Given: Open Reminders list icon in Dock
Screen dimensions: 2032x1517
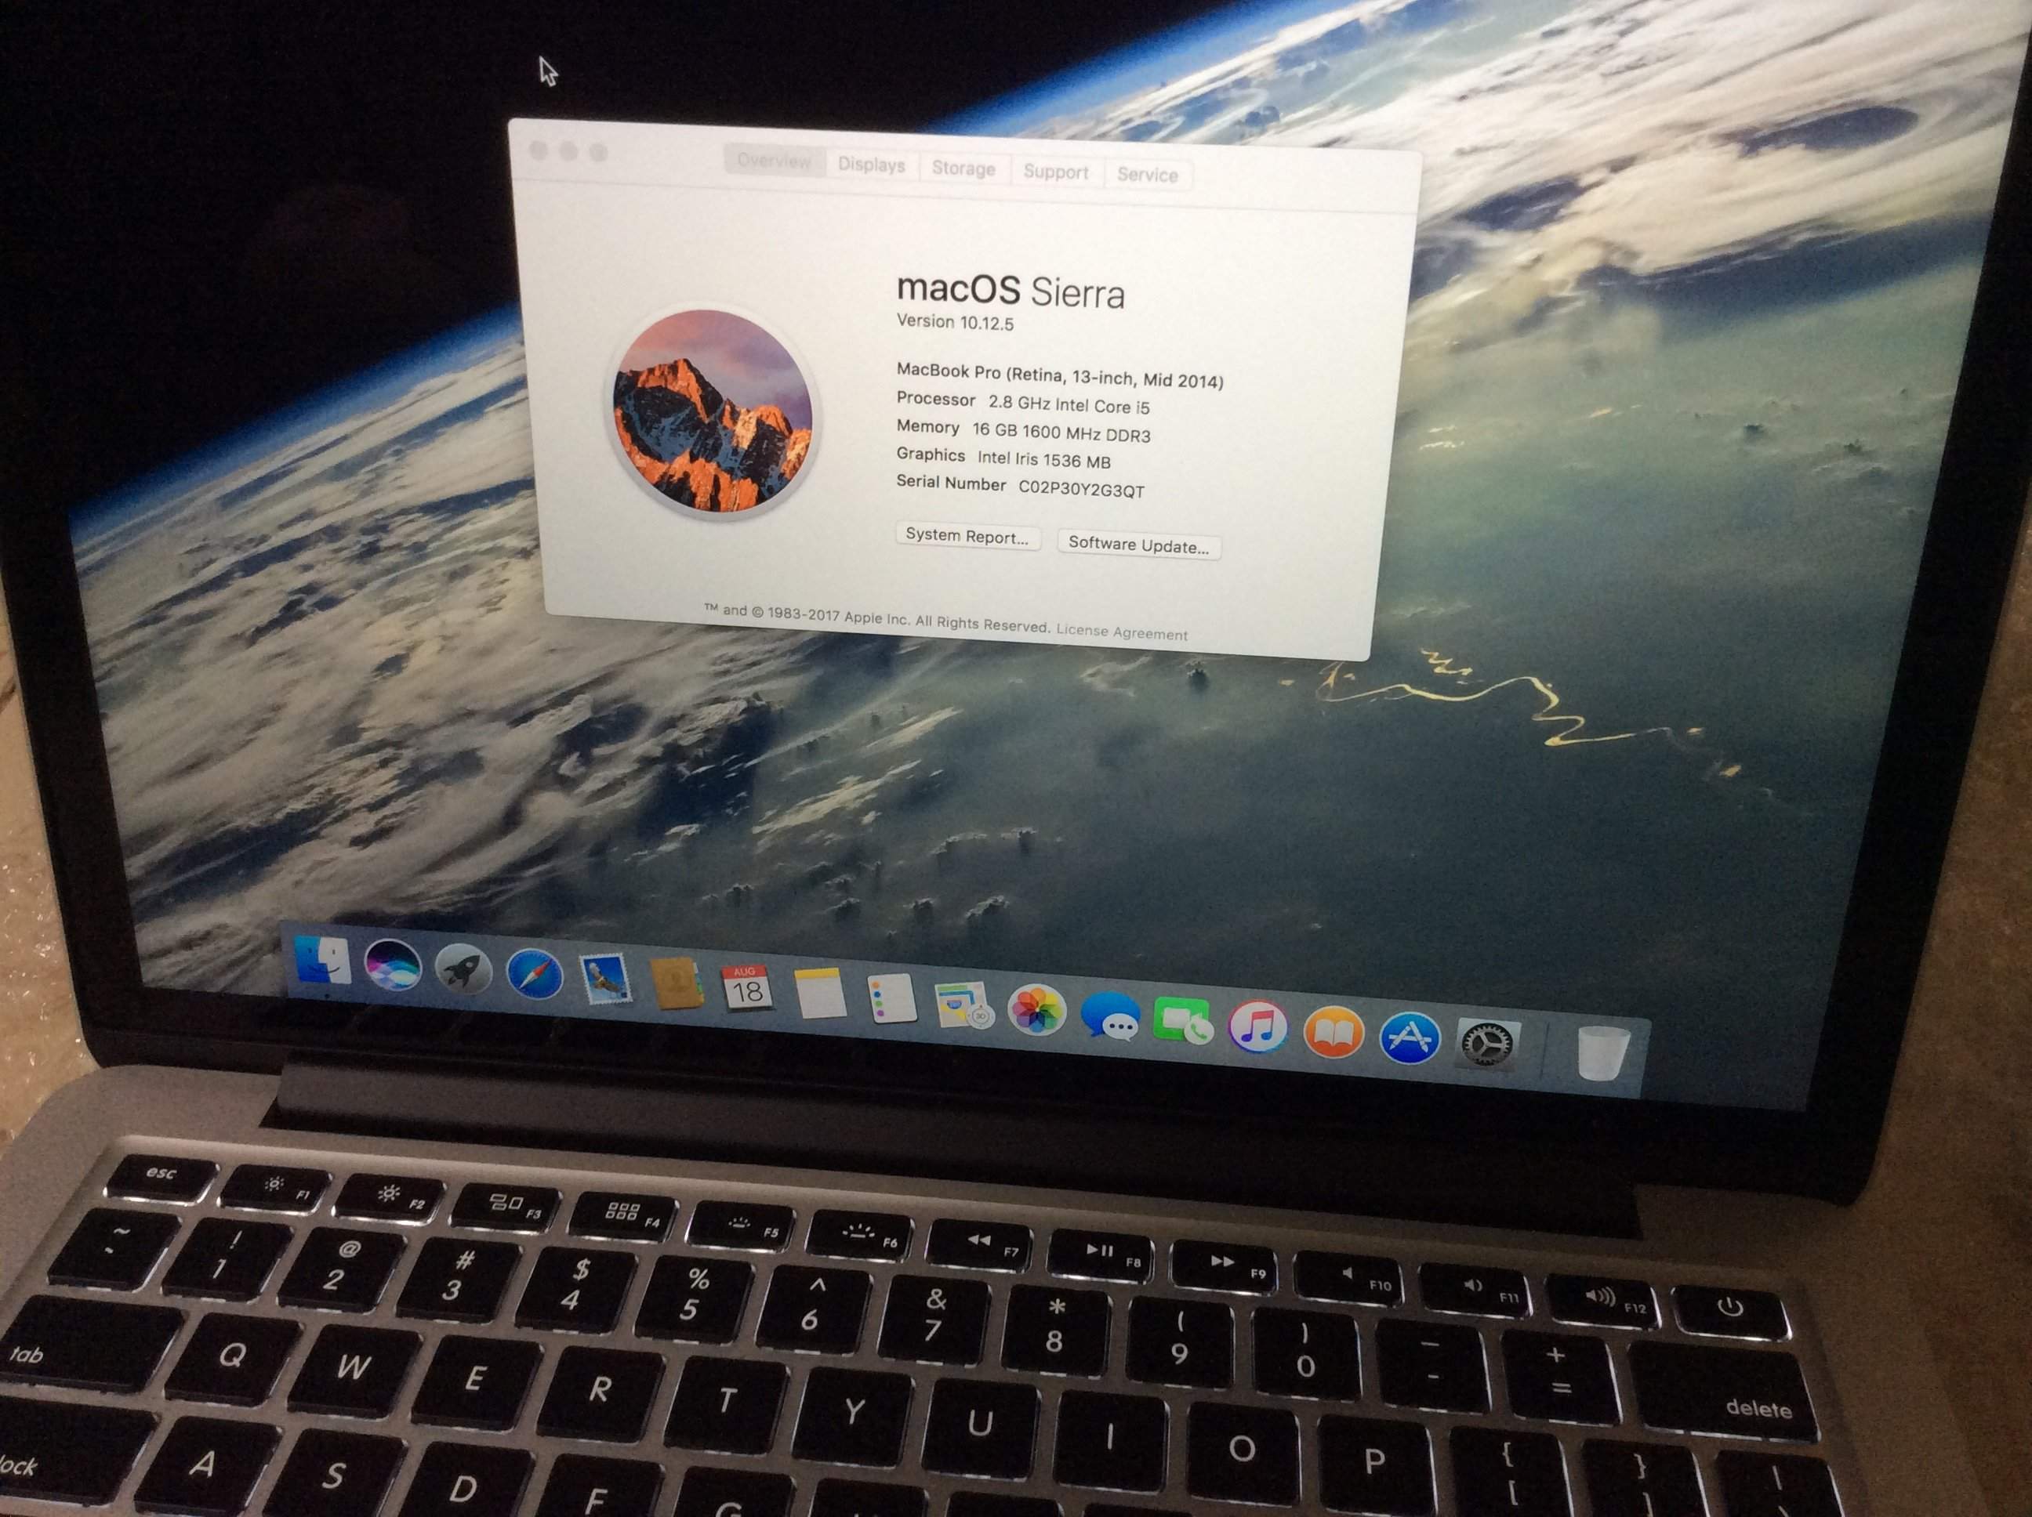Looking at the screenshot, I should click(x=891, y=998).
